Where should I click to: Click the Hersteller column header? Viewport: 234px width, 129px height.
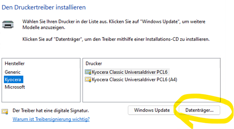pos(15,63)
